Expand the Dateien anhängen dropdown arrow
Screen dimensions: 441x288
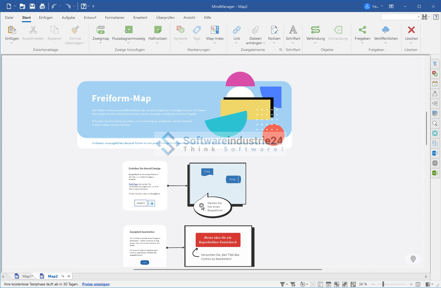[x=264, y=43]
